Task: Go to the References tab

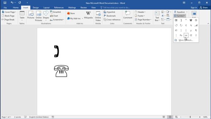Action: [59, 8]
